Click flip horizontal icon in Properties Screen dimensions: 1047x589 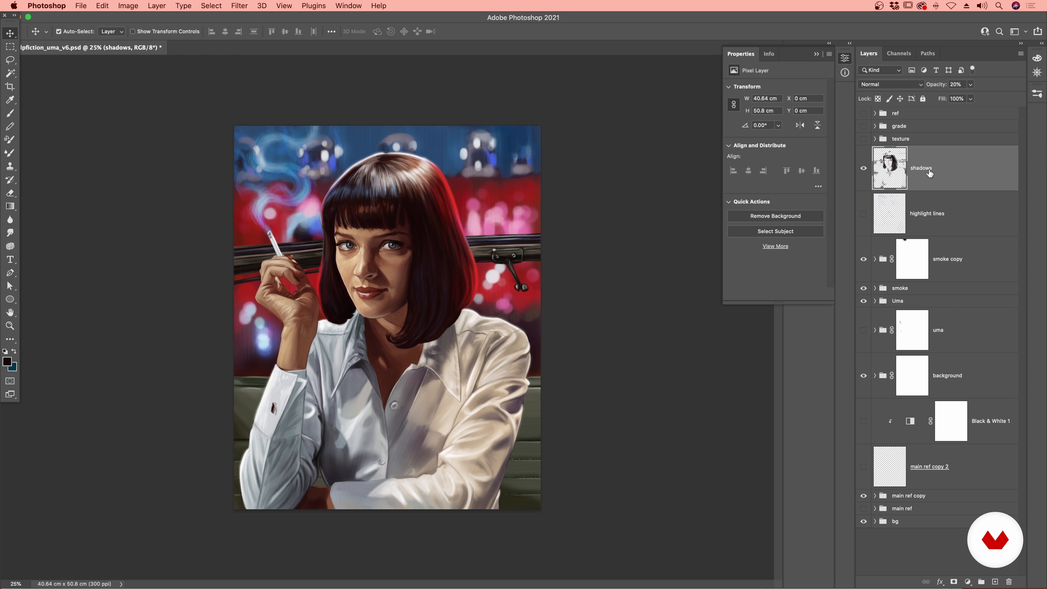[800, 125]
